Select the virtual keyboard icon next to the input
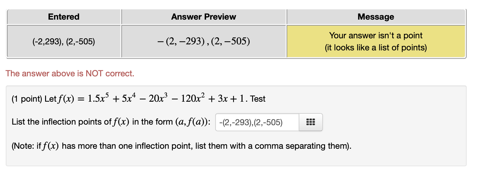Screen dimensions: 503x178 pos(311,122)
